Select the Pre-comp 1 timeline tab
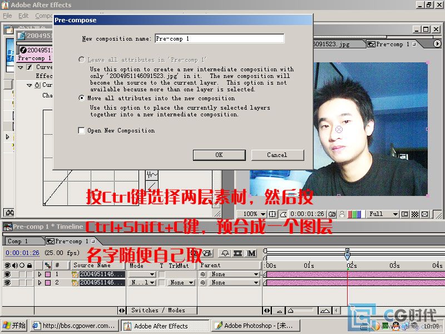This screenshot has height=334, width=445. [x=71, y=241]
